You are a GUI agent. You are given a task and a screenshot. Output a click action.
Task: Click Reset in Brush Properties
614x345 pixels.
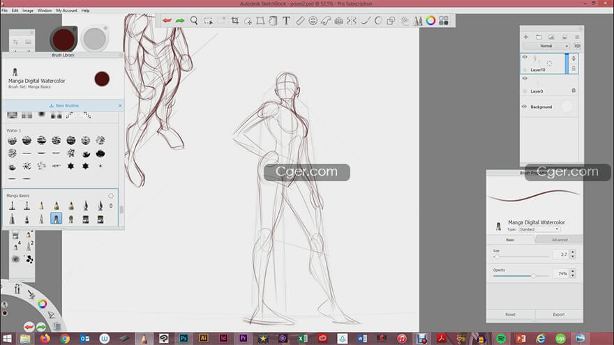tap(510, 314)
